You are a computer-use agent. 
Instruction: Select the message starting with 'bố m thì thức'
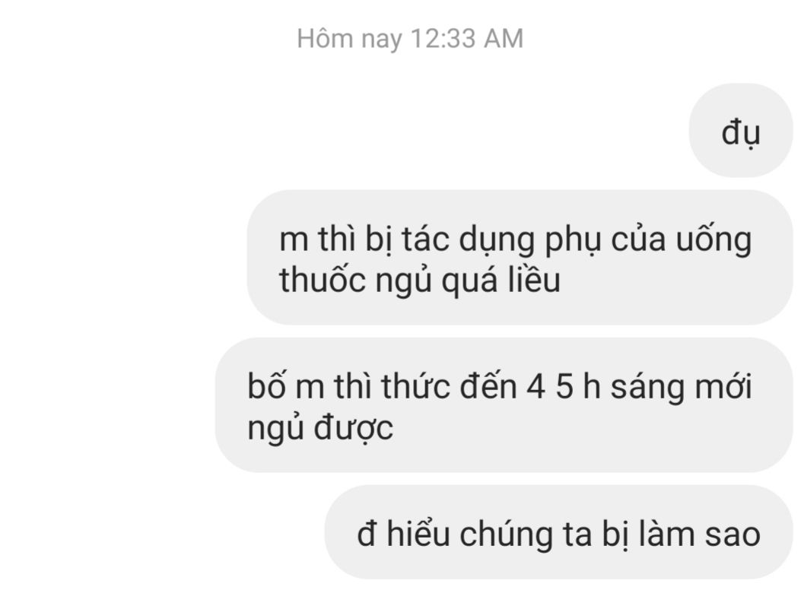[504, 404]
